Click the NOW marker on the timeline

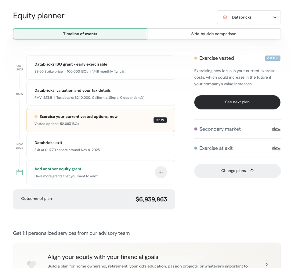(19, 94)
